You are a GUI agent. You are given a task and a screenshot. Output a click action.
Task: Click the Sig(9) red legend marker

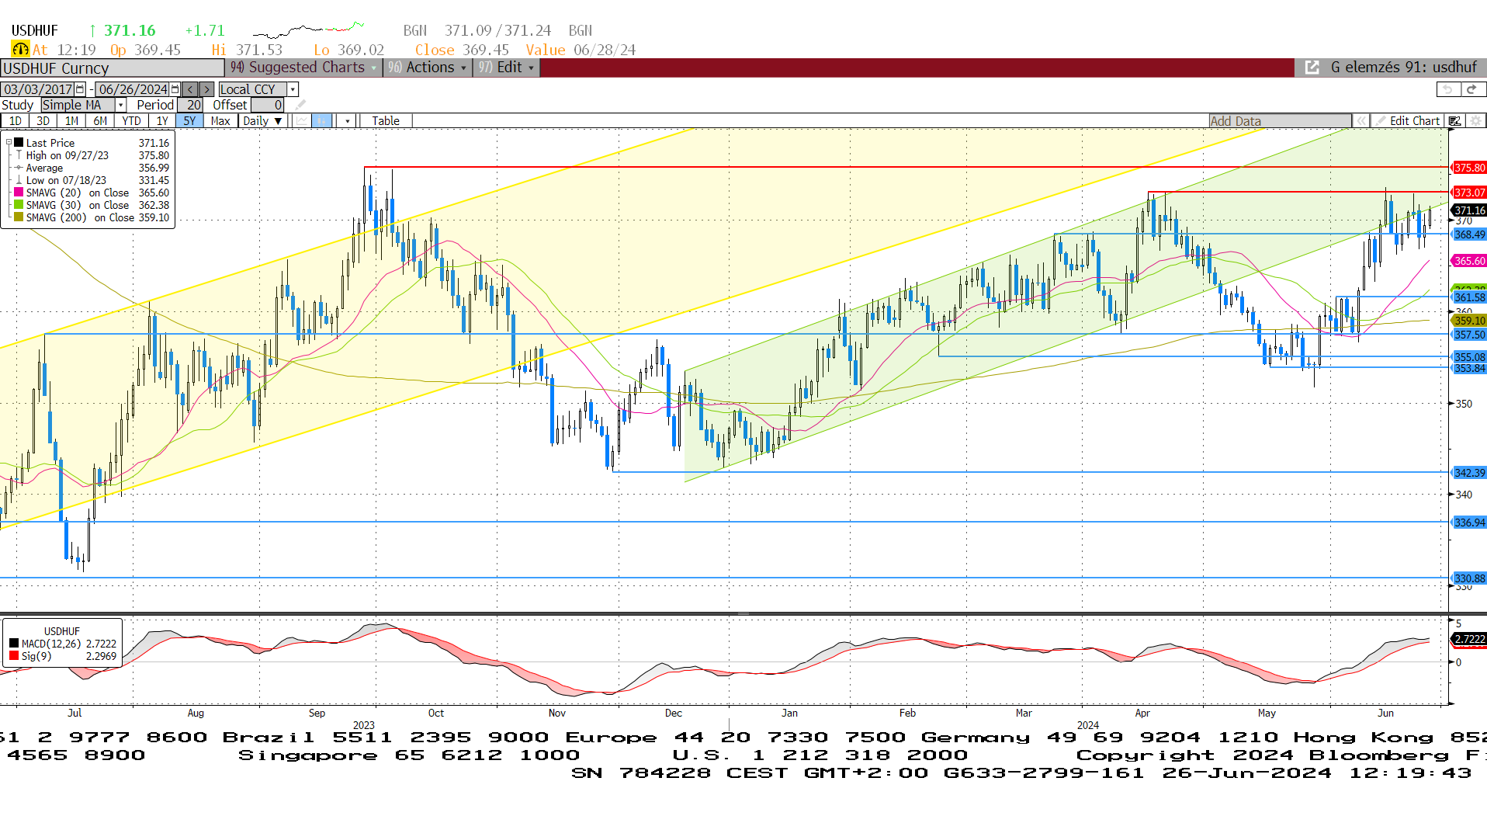[14, 656]
